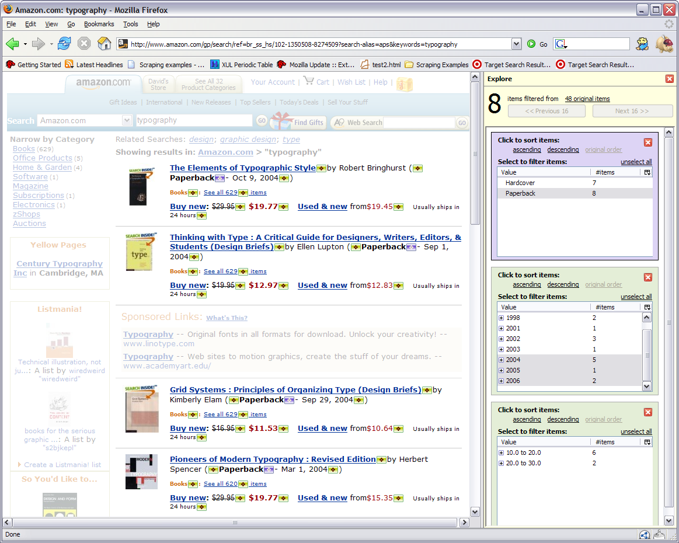
Task: Open the URL address bar dropdown
Action: (516, 44)
